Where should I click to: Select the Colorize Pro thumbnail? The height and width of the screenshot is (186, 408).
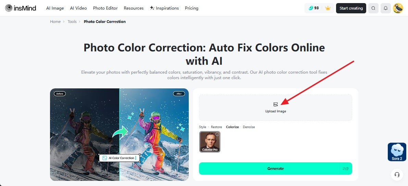tap(210, 142)
